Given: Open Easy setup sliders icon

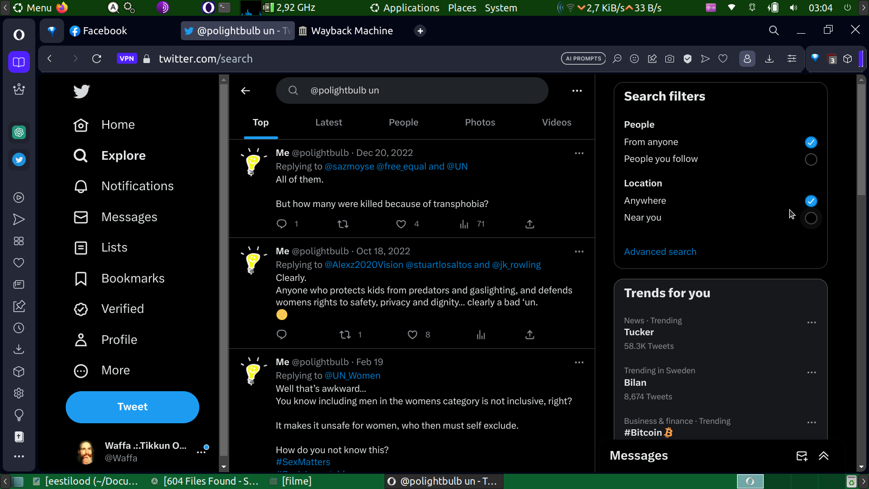Looking at the screenshot, I should click(x=792, y=59).
